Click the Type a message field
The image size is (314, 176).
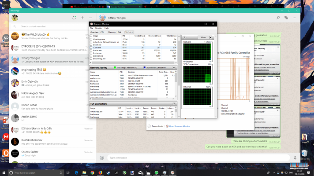click(198, 158)
